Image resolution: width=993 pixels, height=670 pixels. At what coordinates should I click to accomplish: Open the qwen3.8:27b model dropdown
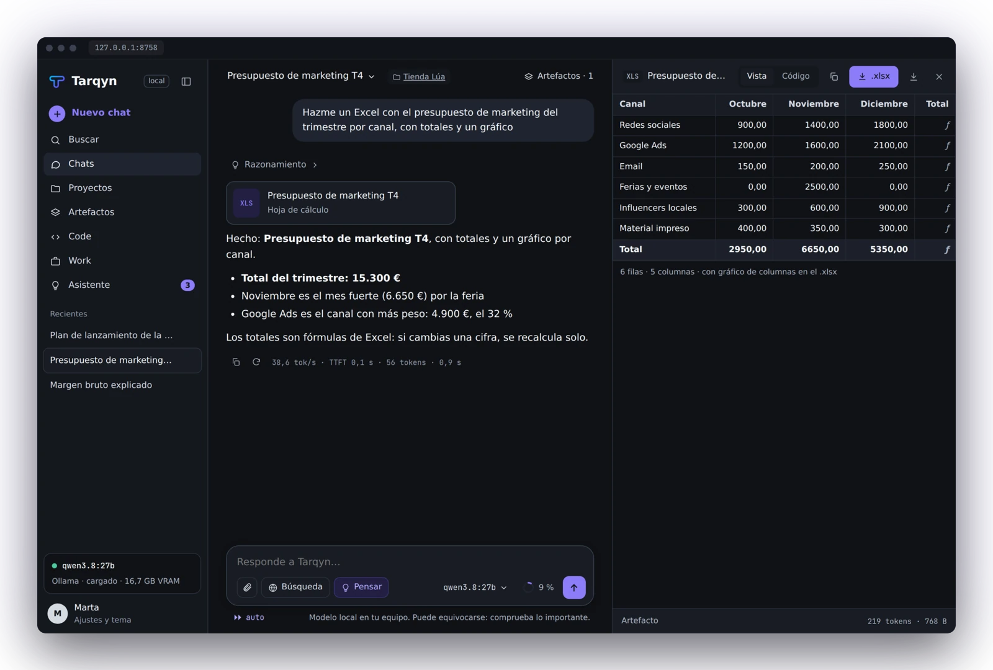[475, 587]
